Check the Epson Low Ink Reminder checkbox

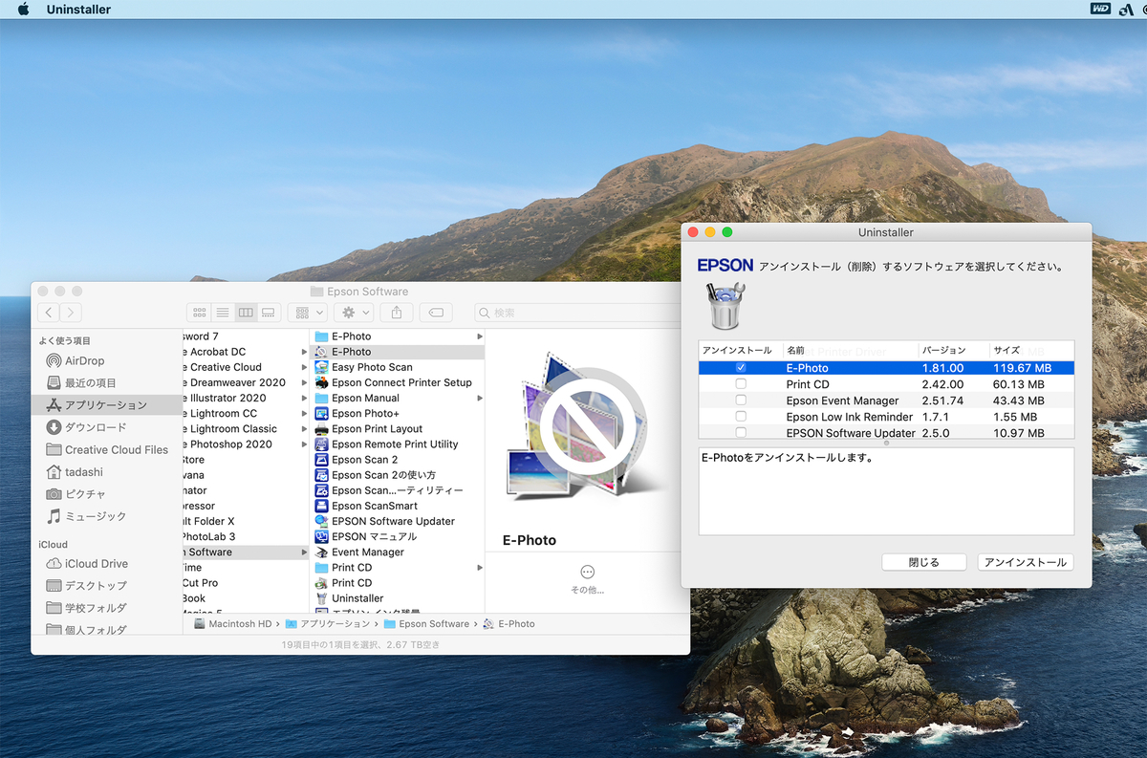(741, 417)
